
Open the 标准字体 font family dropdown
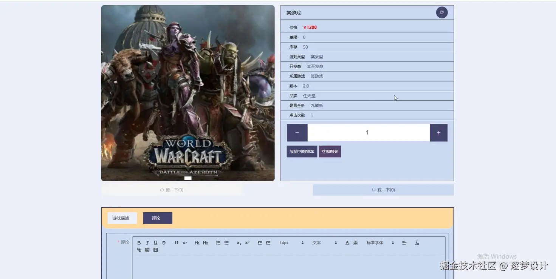tap(380, 243)
